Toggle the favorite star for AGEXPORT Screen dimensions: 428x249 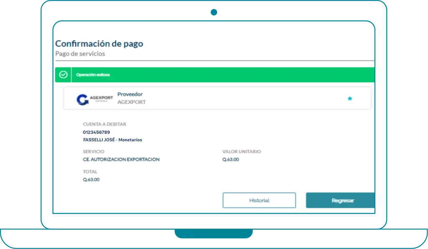click(350, 98)
